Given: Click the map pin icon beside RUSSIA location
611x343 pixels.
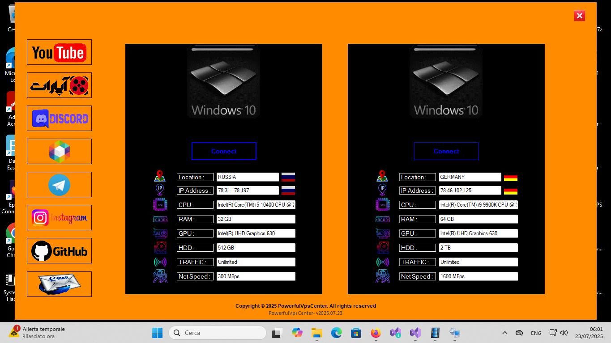Looking at the screenshot, I should 160,176.
